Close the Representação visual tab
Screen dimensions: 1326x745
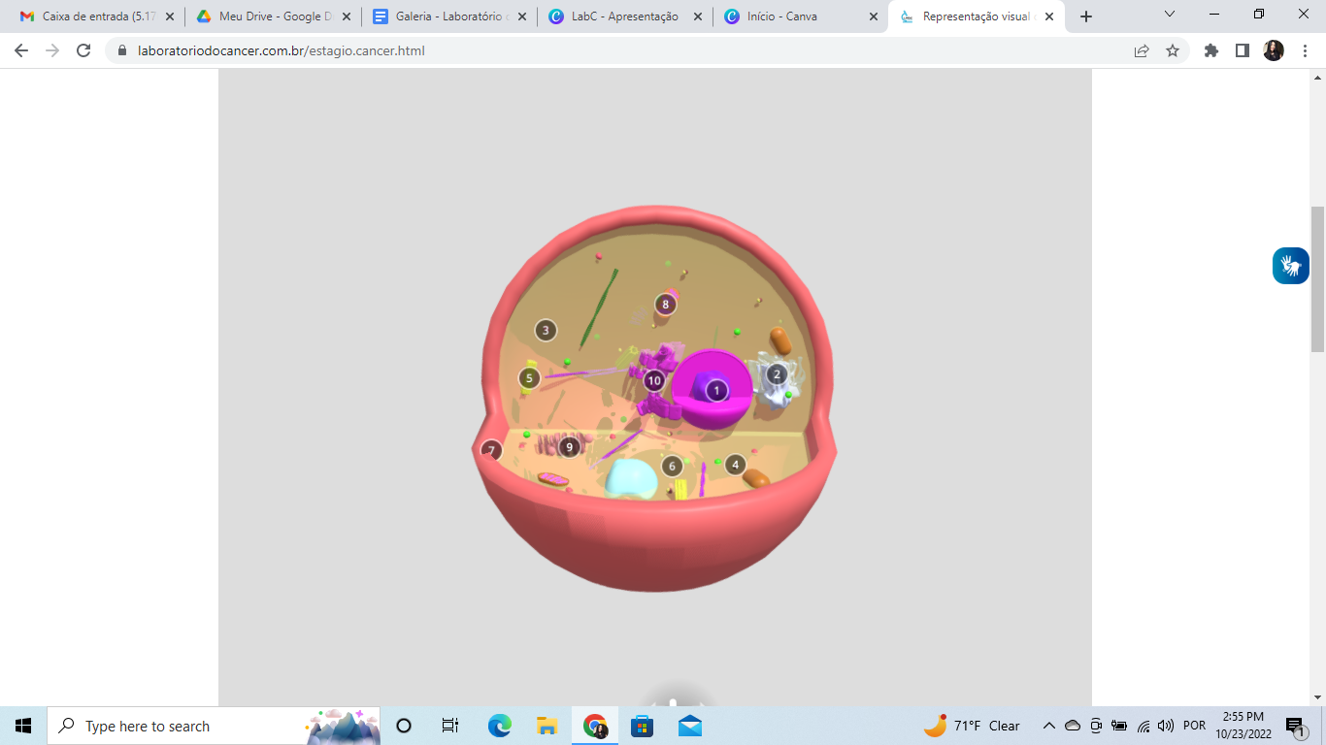point(1049,16)
